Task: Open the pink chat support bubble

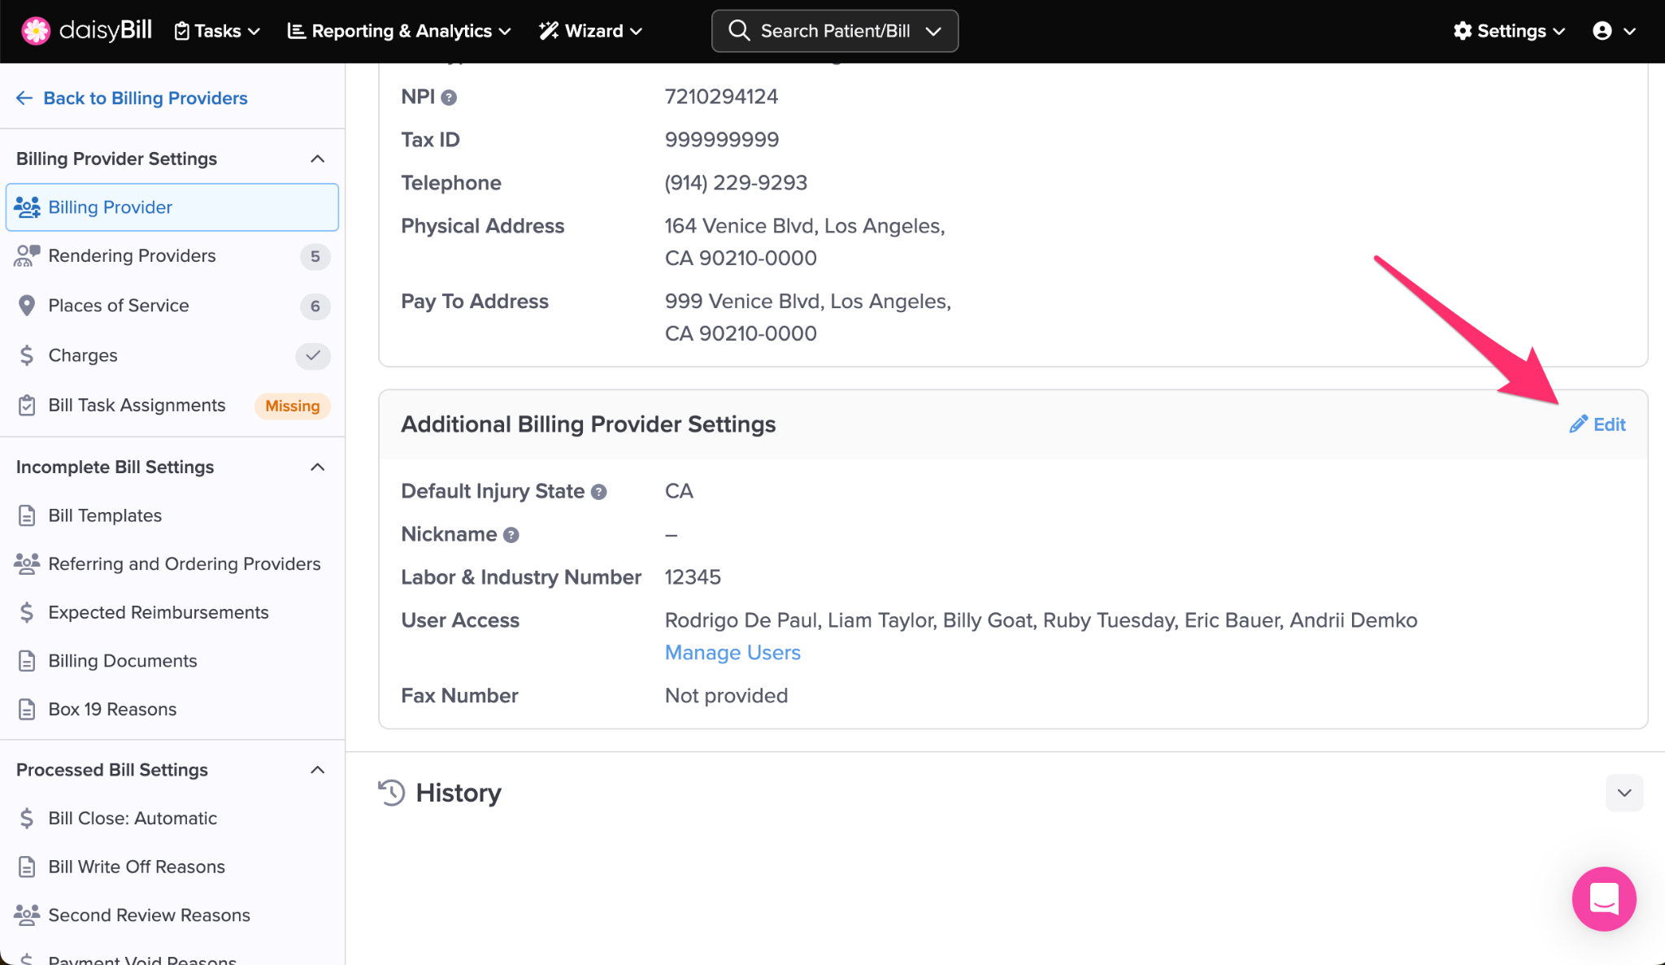Action: click(1603, 898)
